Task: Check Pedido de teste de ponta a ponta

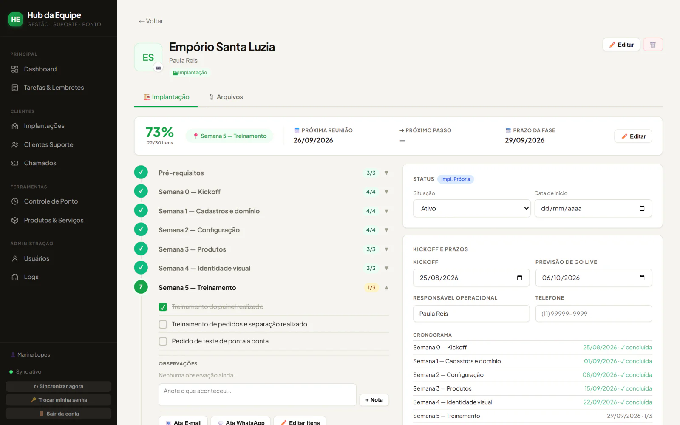Action: click(163, 341)
